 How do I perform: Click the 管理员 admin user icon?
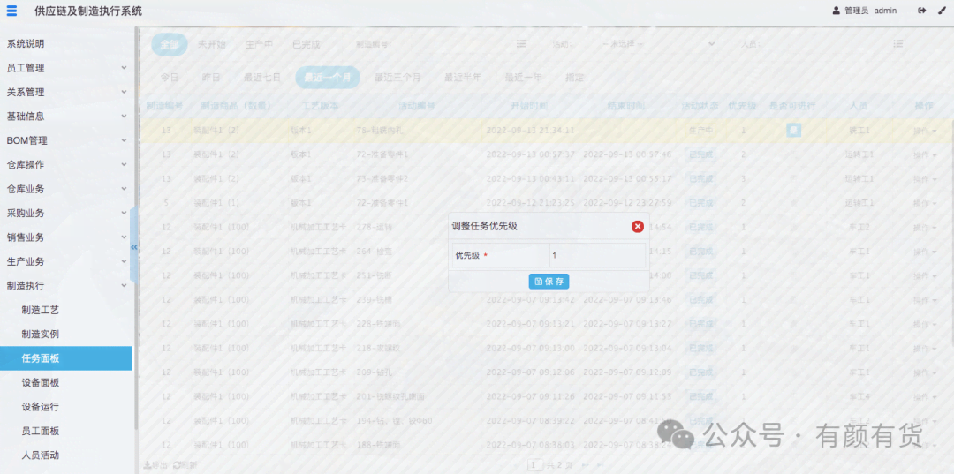point(837,11)
